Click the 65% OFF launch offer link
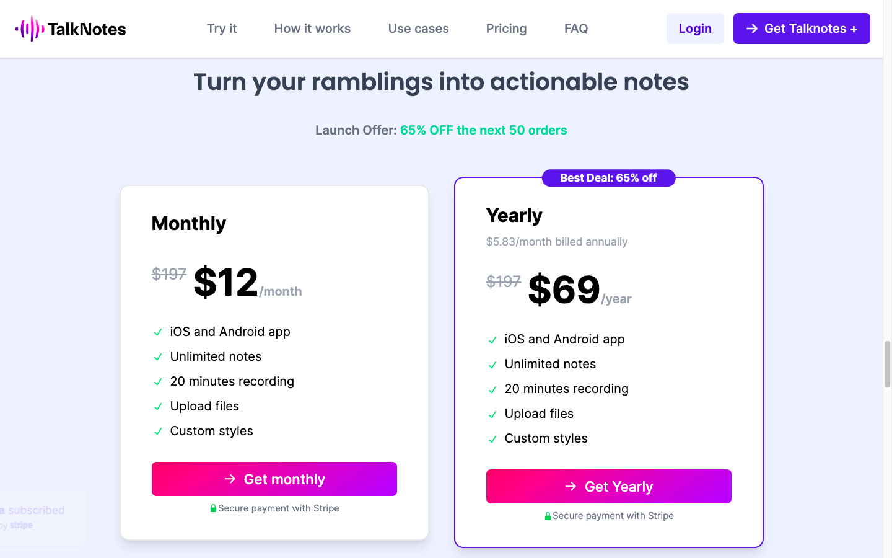This screenshot has height=558, width=892. pos(484,130)
